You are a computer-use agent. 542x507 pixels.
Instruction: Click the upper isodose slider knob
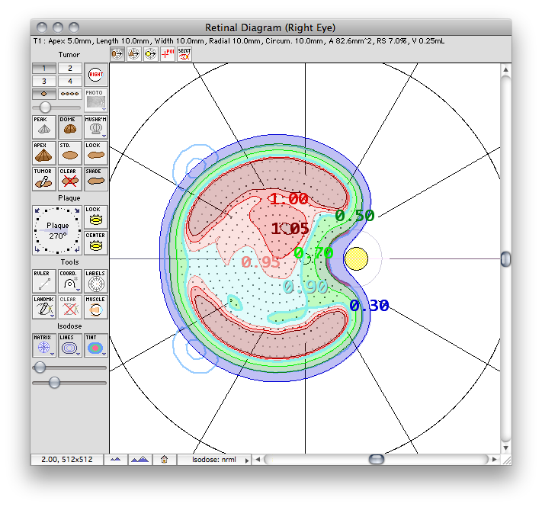point(40,367)
